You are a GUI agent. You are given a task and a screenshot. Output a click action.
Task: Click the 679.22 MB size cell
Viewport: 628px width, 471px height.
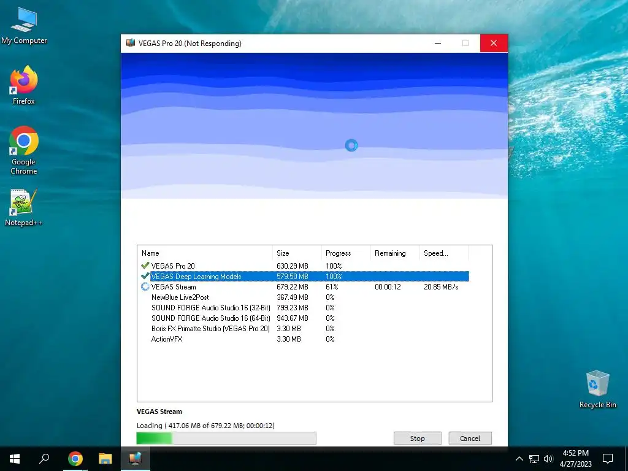coord(293,286)
